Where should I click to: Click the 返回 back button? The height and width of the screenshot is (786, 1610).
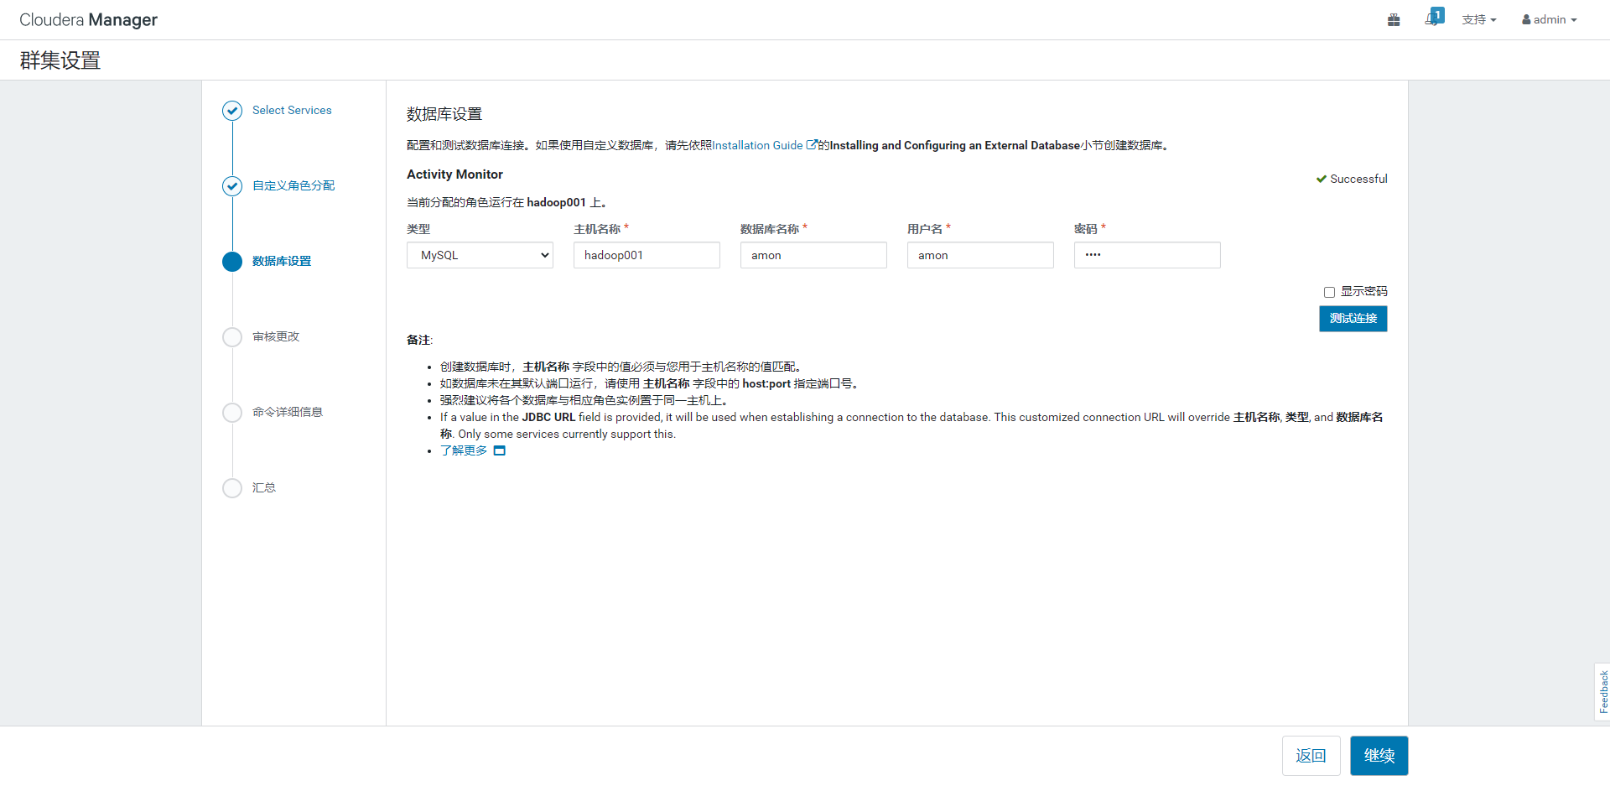pos(1311,756)
